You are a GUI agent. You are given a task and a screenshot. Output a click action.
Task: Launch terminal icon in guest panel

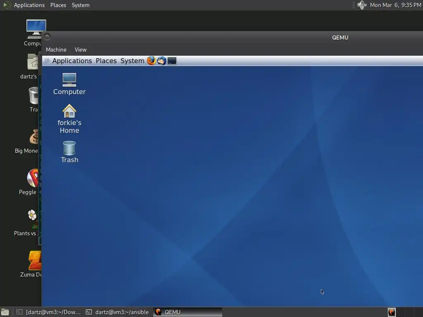tap(172, 61)
